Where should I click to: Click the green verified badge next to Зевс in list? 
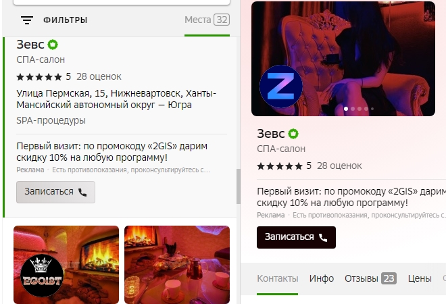click(x=53, y=45)
